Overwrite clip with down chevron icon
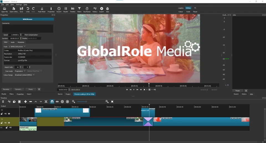The width and height of the screenshot is (266, 143). (41, 101)
